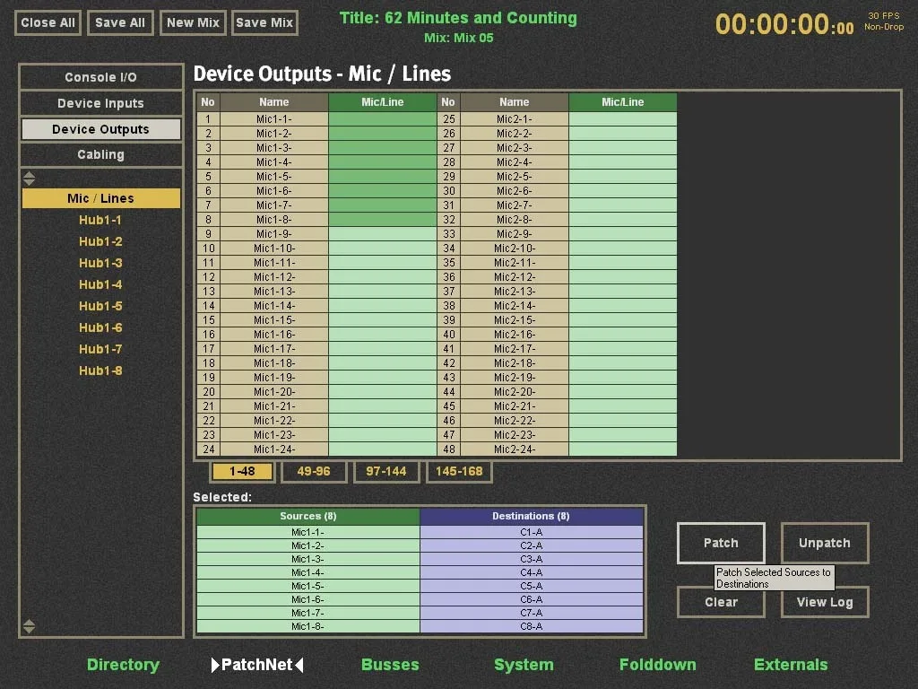
Task: Patch selected sources to destinations
Action: pyautogui.click(x=721, y=543)
